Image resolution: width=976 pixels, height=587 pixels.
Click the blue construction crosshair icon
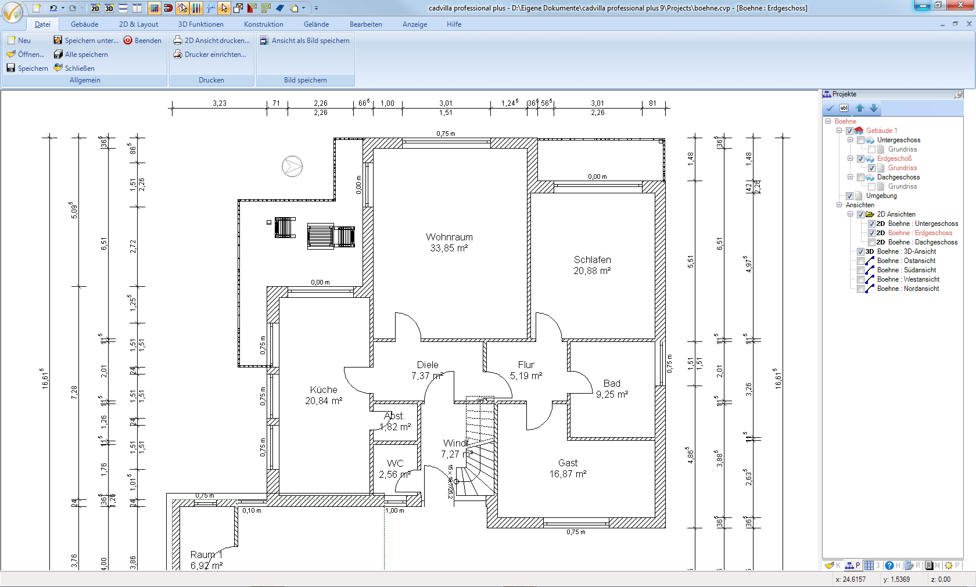click(210, 8)
